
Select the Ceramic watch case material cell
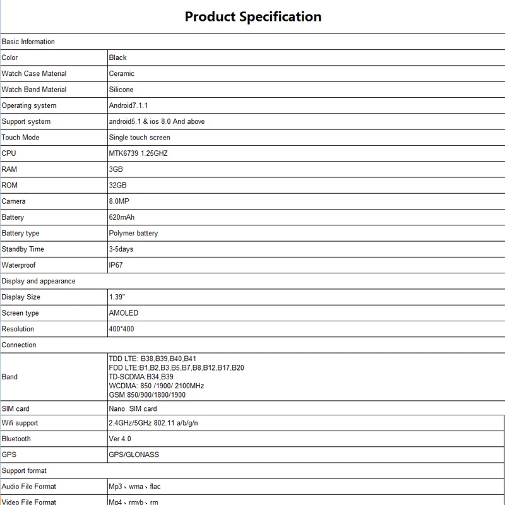pyautogui.click(x=306, y=73)
